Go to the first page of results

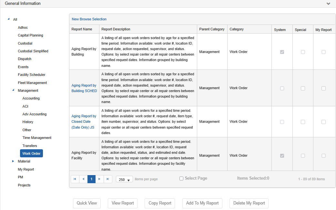(75, 179)
